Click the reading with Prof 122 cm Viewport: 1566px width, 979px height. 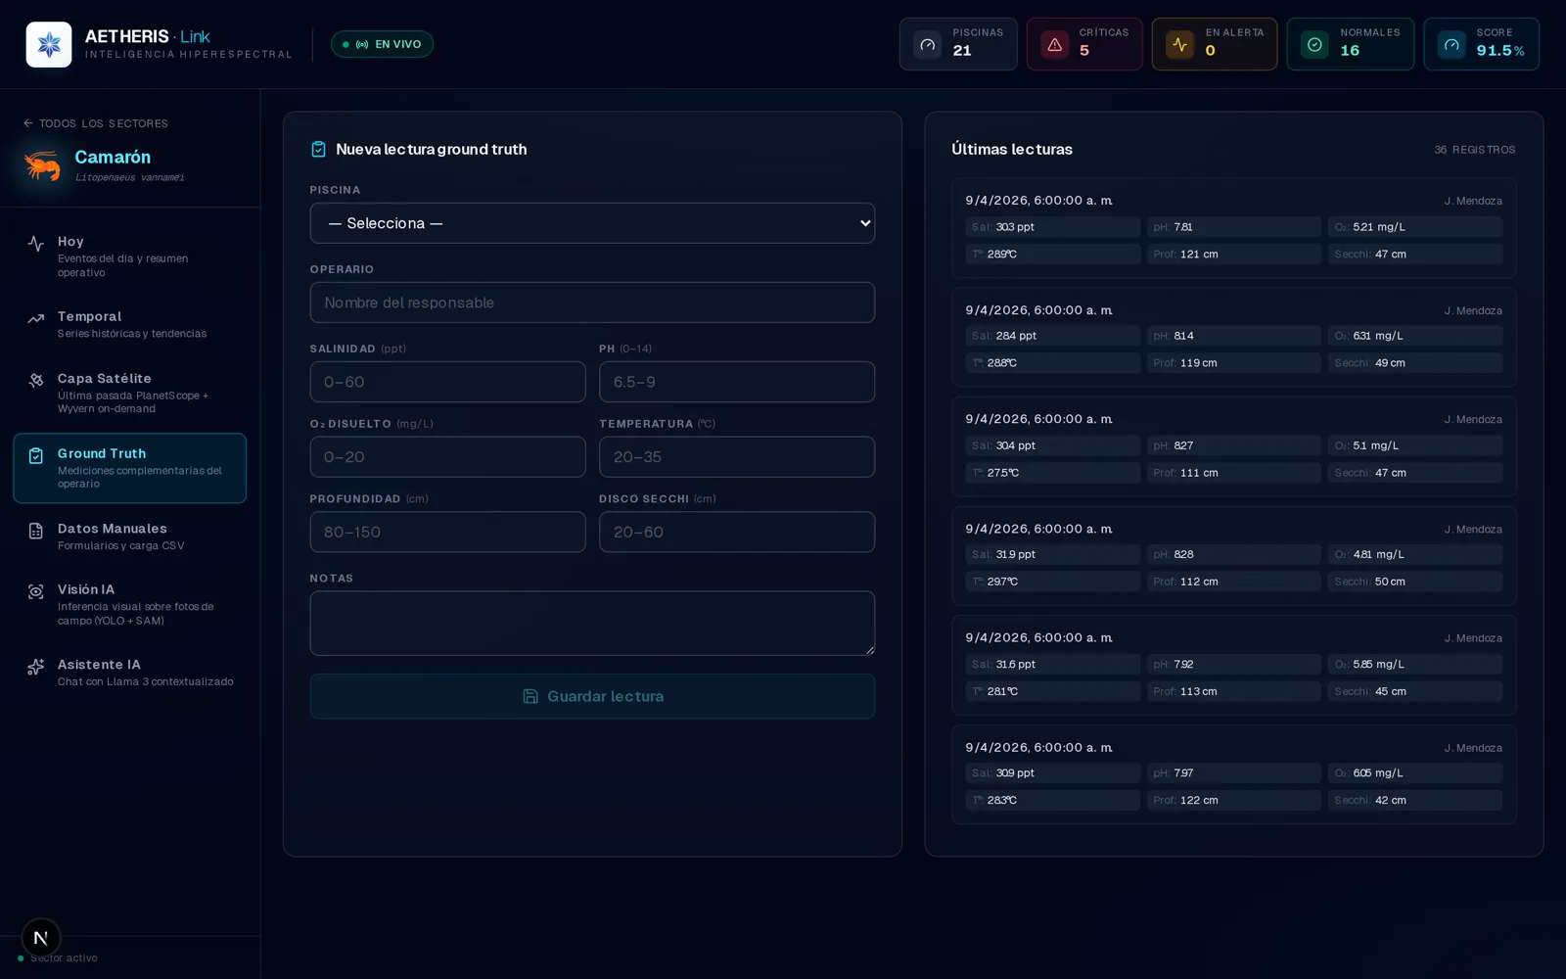(x=1234, y=774)
